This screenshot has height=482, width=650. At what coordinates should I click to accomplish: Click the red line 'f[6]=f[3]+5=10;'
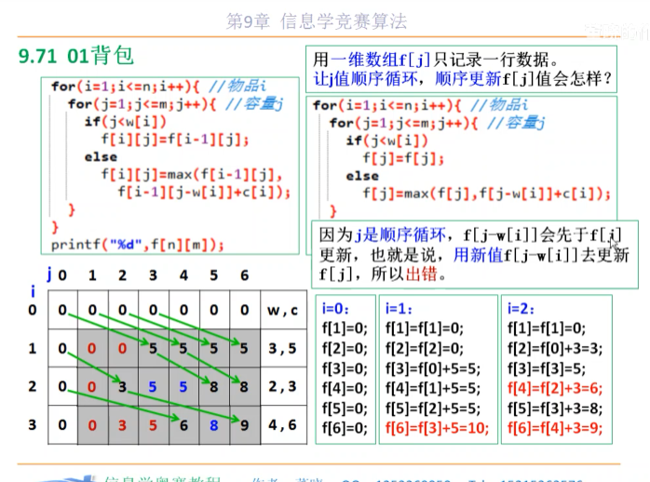pos(437,428)
